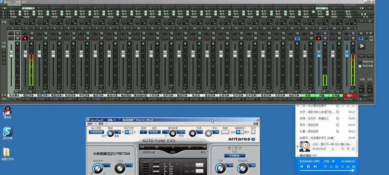Click the < previous program arrow in AutoTune

96,124
